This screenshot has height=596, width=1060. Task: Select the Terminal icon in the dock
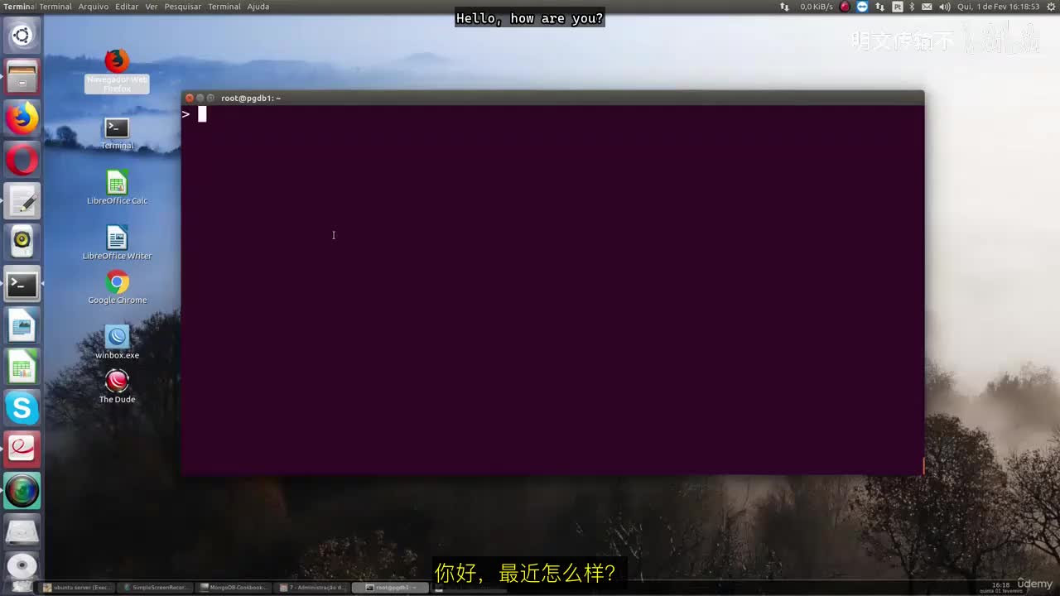pos(22,284)
